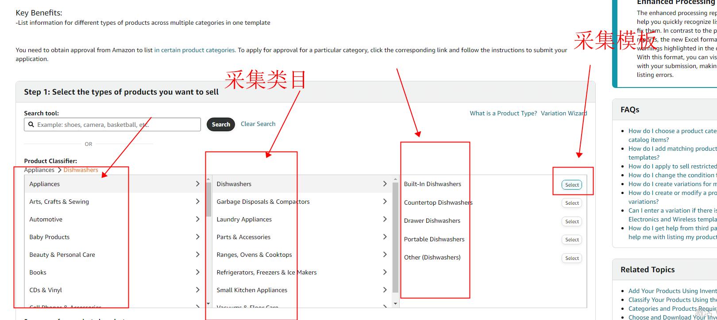This screenshot has height=320, width=717.
Task: Open the What is a Product Type link
Action: [x=503, y=113]
